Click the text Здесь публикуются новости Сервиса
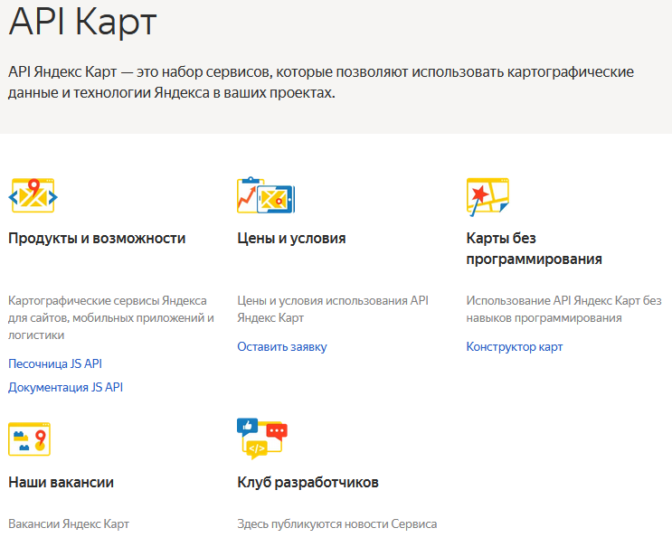672x547 pixels. pyautogui.click(x=337, y=523)
